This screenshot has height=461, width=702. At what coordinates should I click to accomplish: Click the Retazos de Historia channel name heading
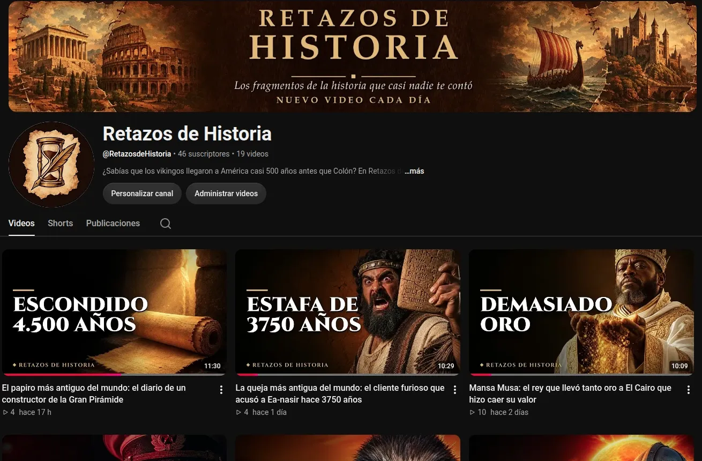187,133
